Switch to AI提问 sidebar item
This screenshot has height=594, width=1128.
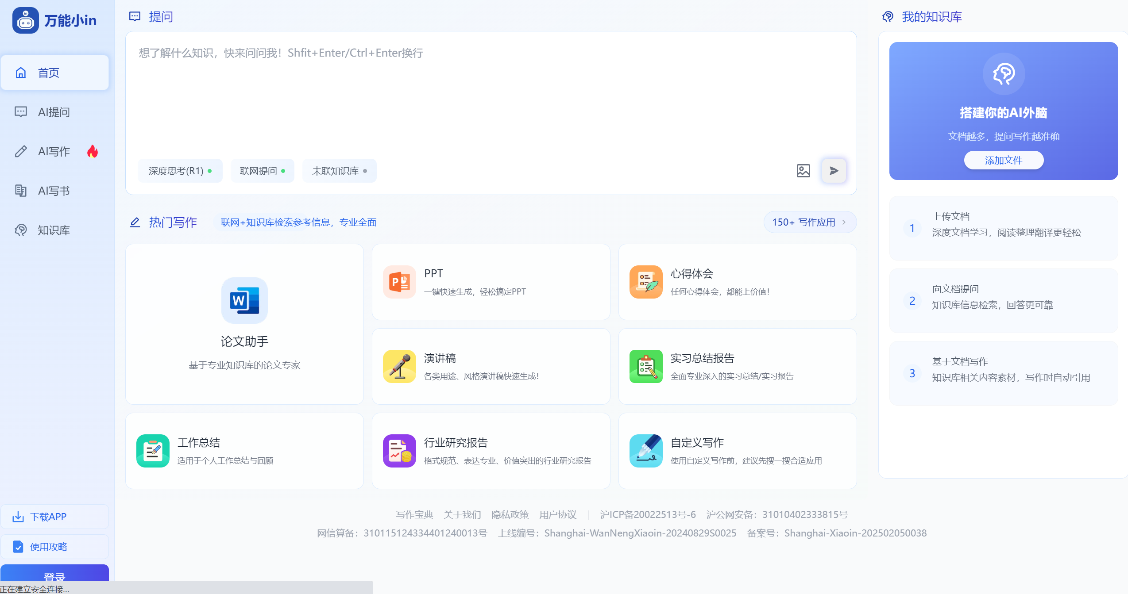click(x=54, y=112)
